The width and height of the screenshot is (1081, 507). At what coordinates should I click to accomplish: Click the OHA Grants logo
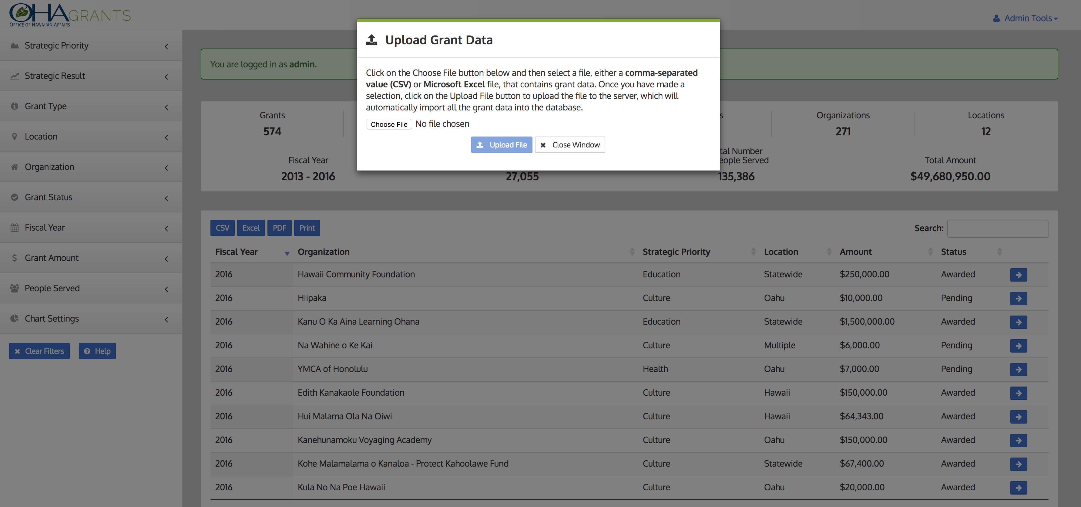pyautogui.click(x=70, y=15)
